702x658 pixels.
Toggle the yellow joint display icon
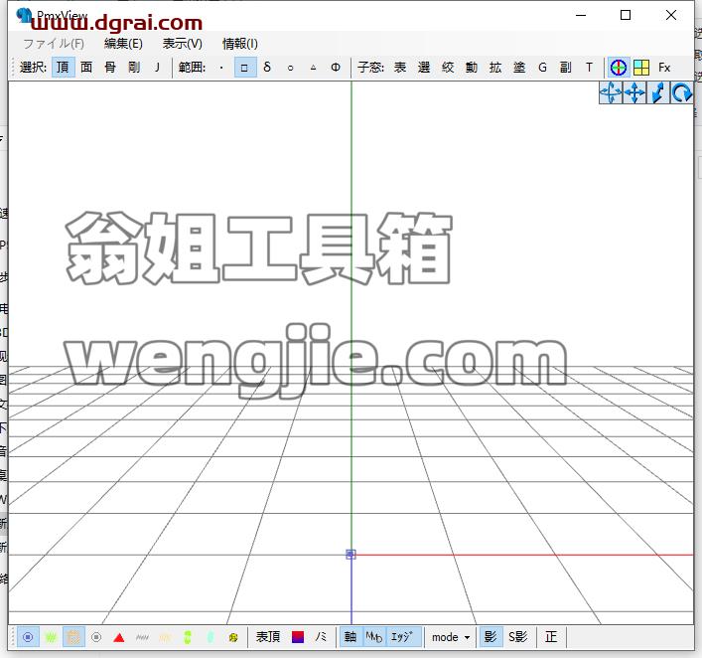pyautogui.click(x=233, y=637)
